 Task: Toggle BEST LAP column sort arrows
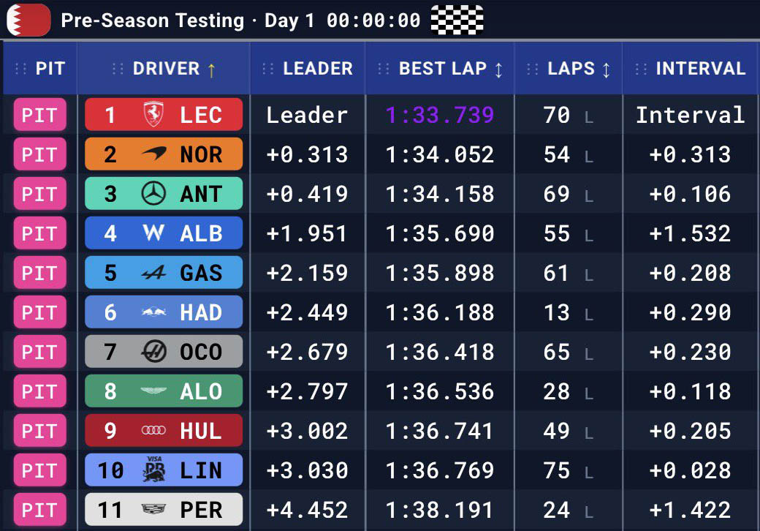498,69
